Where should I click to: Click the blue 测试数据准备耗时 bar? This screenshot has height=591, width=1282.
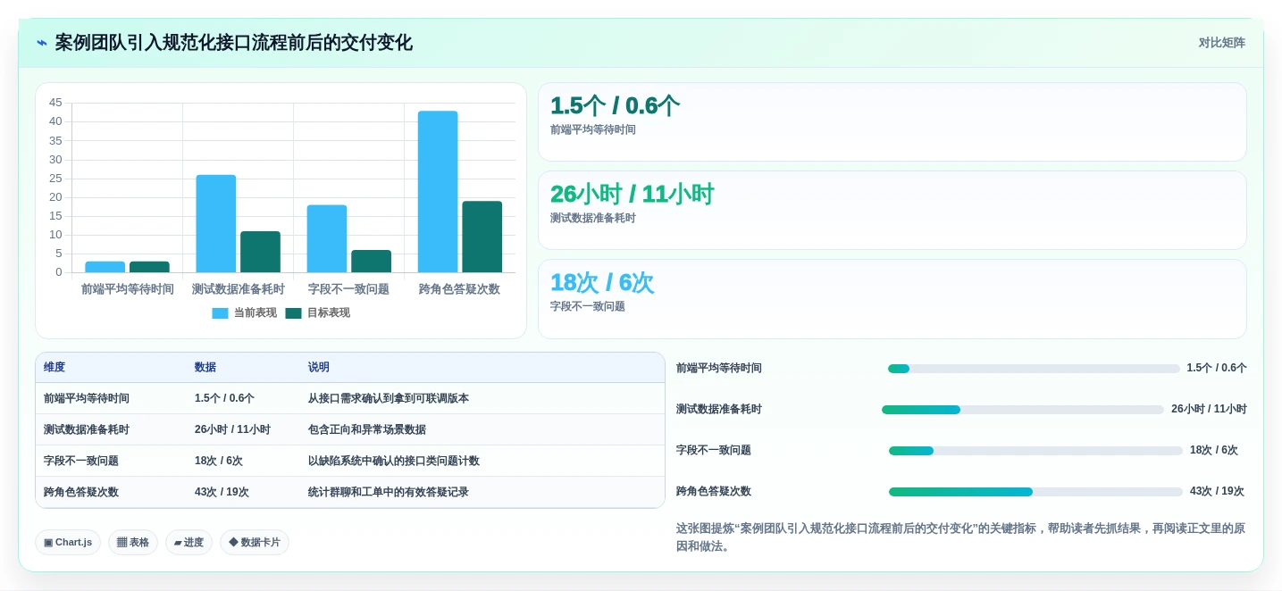pyautogui.click(x=216, y=223)
